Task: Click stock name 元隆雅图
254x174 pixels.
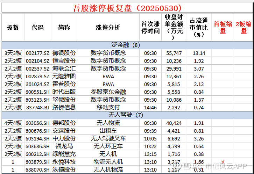Action: click(64, 76)
